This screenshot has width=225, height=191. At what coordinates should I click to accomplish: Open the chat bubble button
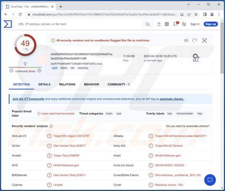[x=210, y=180]
